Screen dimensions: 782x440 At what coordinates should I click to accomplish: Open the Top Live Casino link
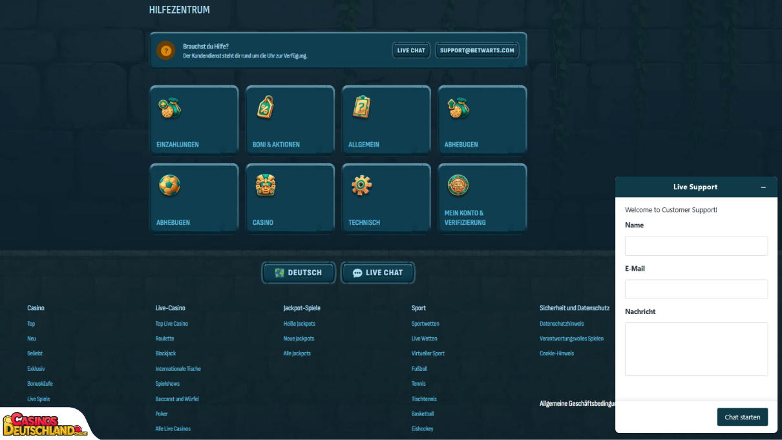coord(172,324)
